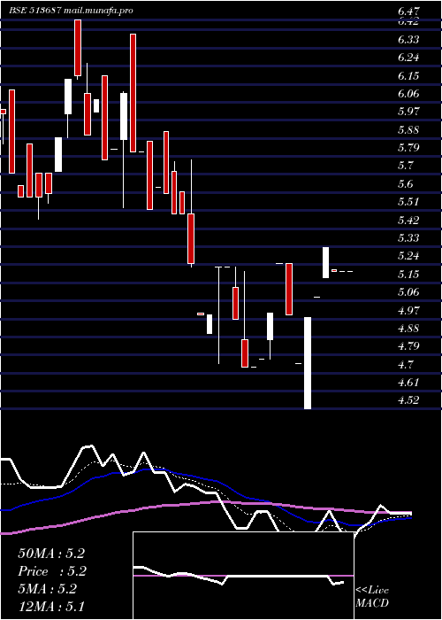Click the 5.7 price axis label
The height and width of the screenshot is (620, 442).
[405, 166]
